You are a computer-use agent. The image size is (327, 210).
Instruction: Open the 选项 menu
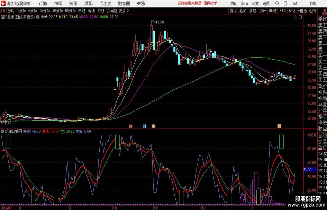click(x=266, y=3)
